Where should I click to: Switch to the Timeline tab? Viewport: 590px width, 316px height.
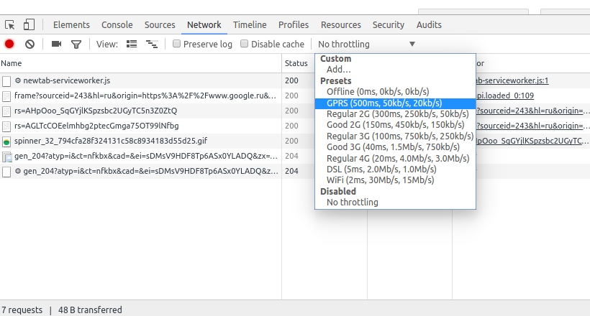point(250,25)
